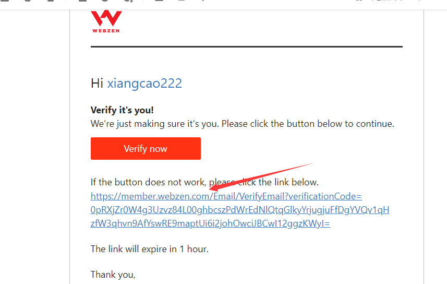Click the verification code line starting 0pRXjZr0W4g3
The height and width of the screenshot is (284, 447).
(240, 210)
